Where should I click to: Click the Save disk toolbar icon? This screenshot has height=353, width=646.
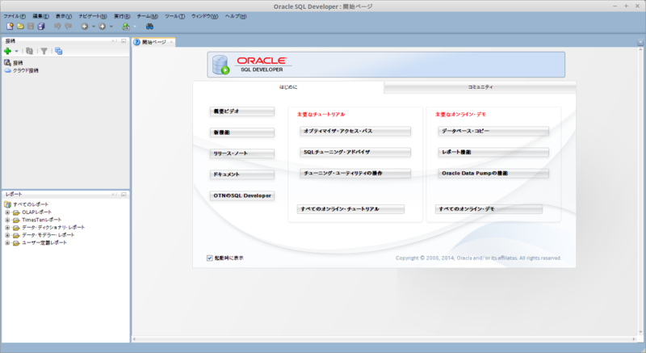[31, 27]
